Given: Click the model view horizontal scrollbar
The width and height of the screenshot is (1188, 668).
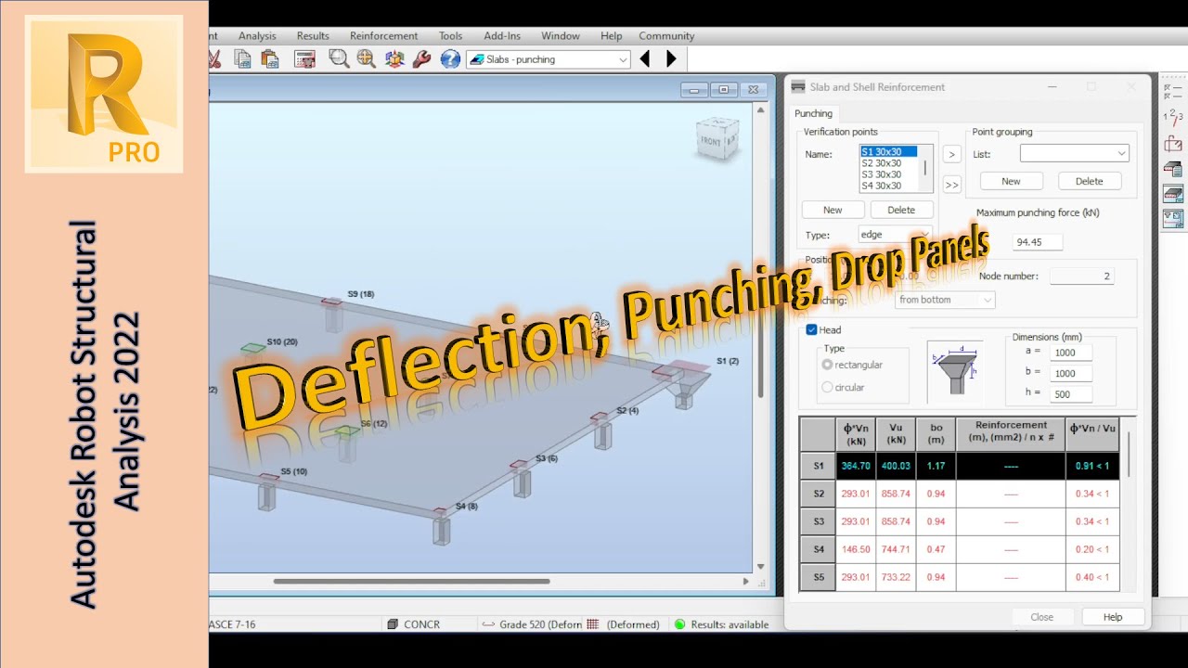Looking at the screenshot, I should point(412,582).
